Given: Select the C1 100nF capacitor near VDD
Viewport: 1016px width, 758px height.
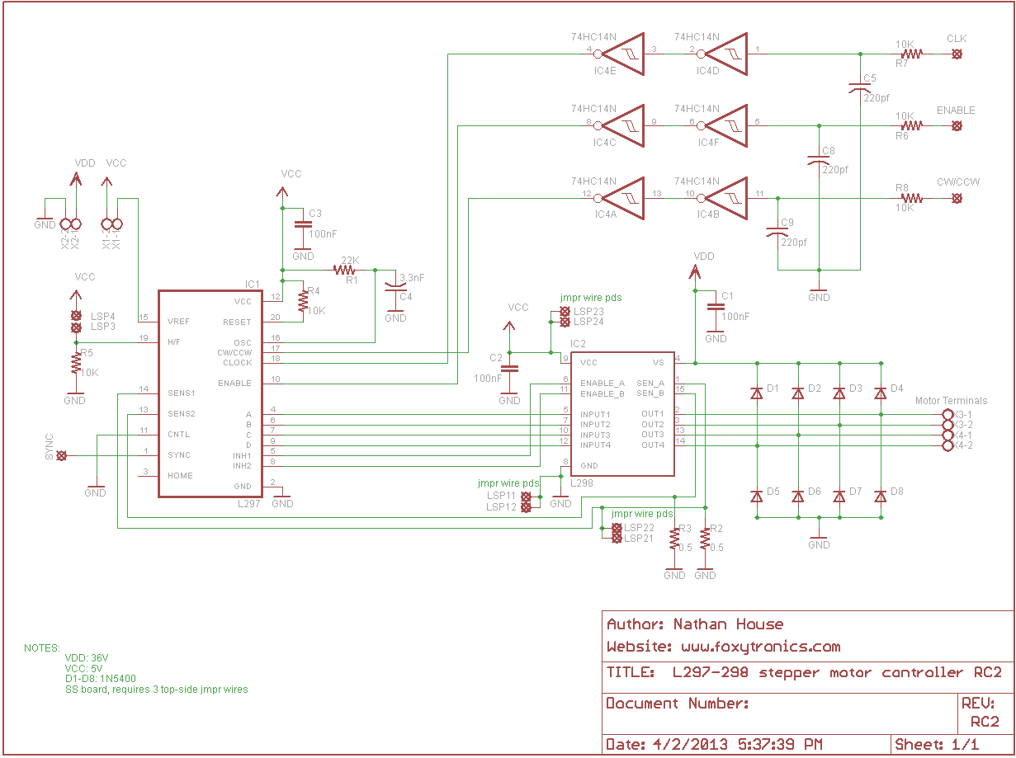Looking at the screenshot, I should coord(711,306).
